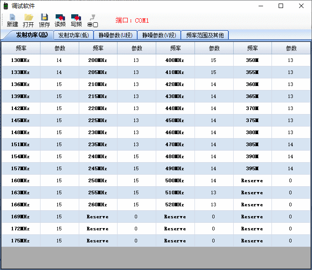Select the 200MHz frequency cell
The image size is (312, 270).
[98, 60]
